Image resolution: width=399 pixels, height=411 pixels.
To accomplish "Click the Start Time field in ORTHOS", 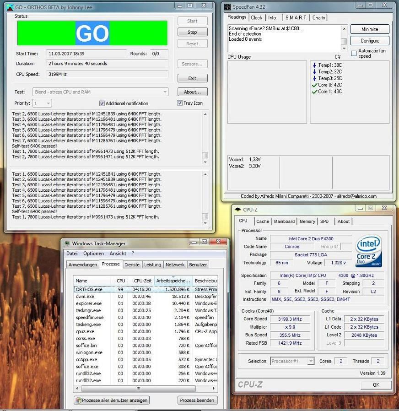I will click(86, 54).
